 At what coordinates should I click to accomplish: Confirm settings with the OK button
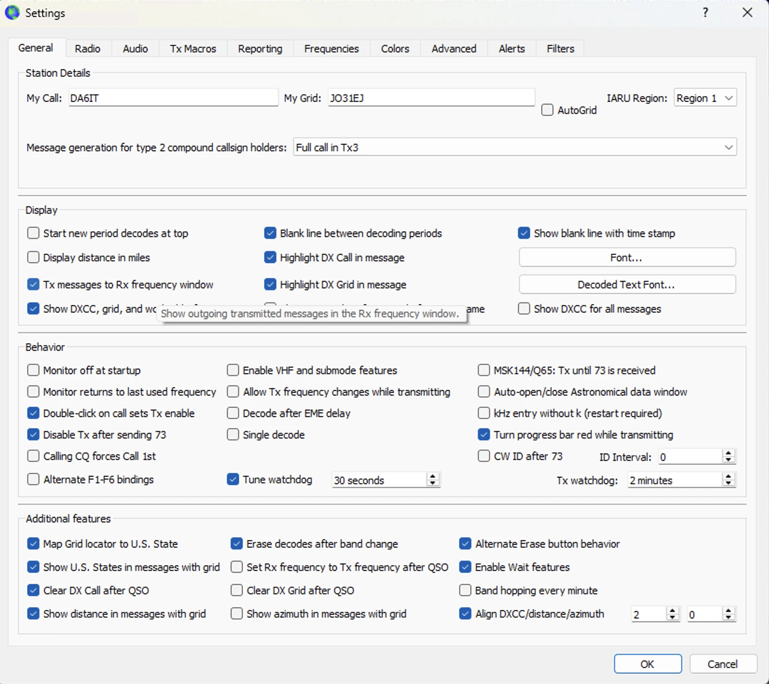648,664
